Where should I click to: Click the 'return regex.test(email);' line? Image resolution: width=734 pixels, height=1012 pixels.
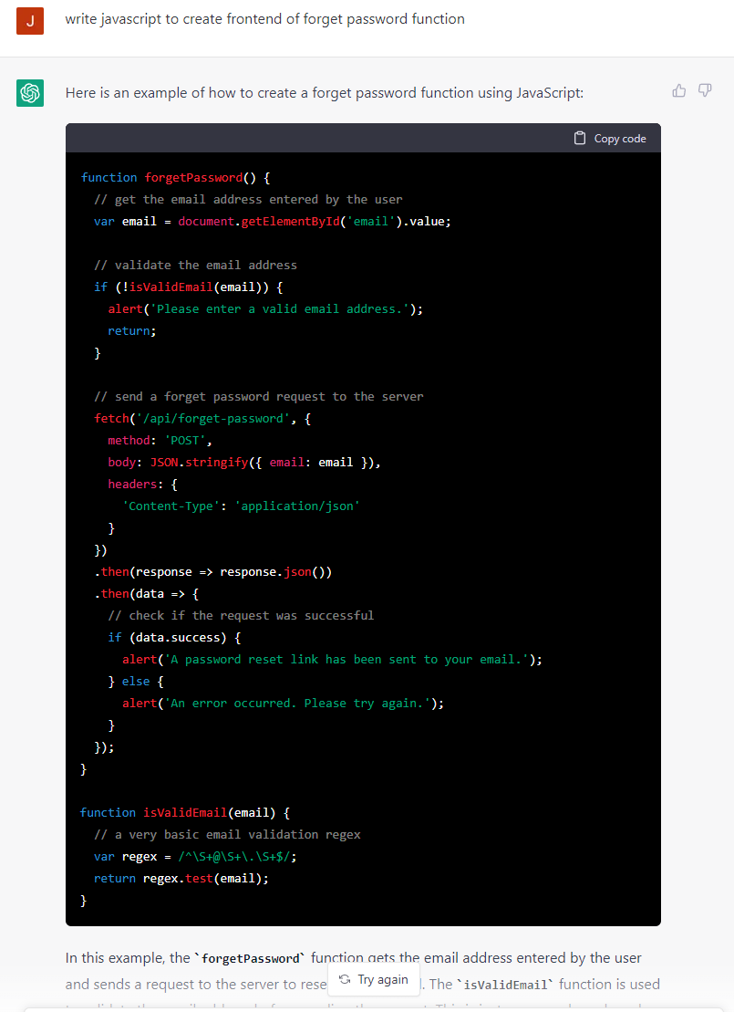coord(181,879)
